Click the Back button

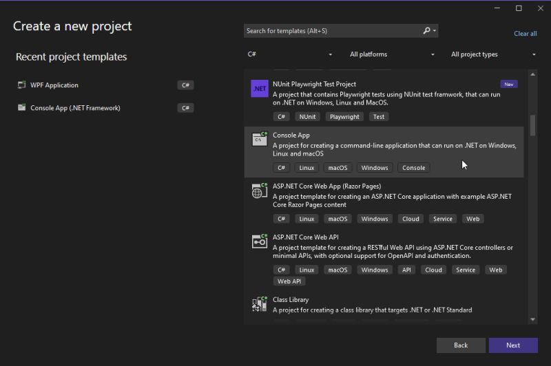[461, 345]
